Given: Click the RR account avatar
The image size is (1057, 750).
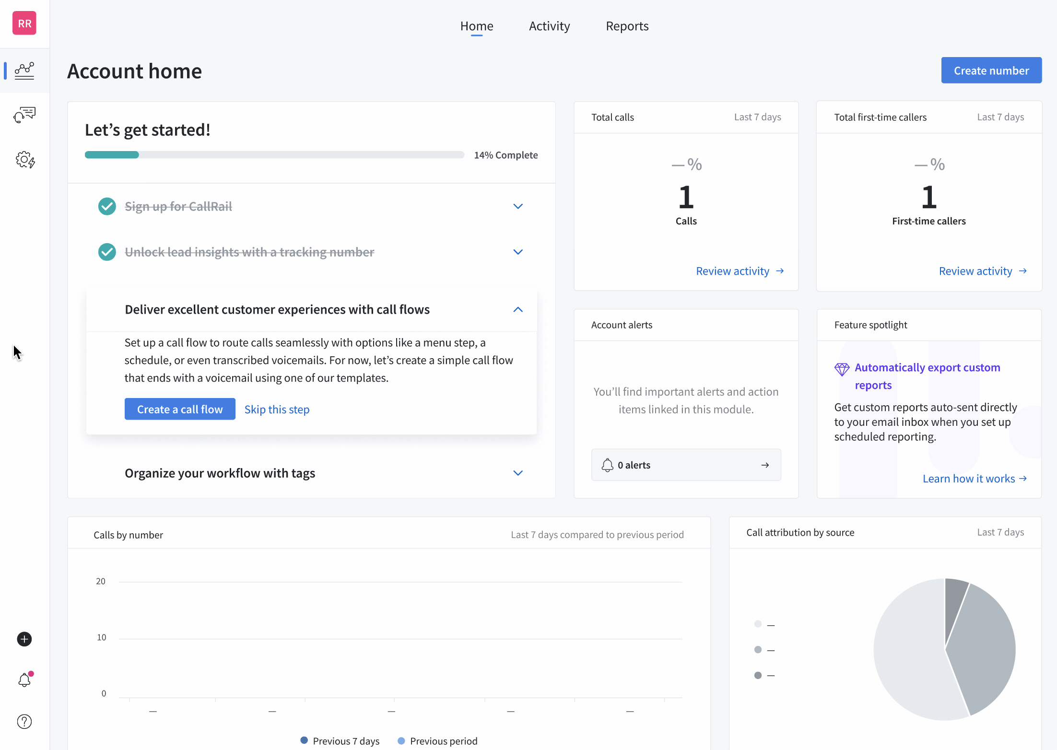Looking at the screenshot, I should [x=24, y=23].
